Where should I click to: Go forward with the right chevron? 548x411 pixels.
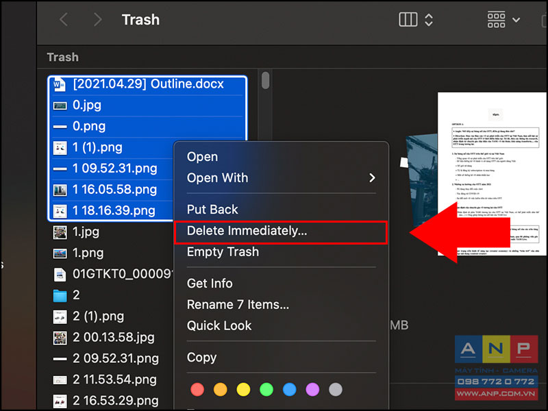tap(98, 20)
